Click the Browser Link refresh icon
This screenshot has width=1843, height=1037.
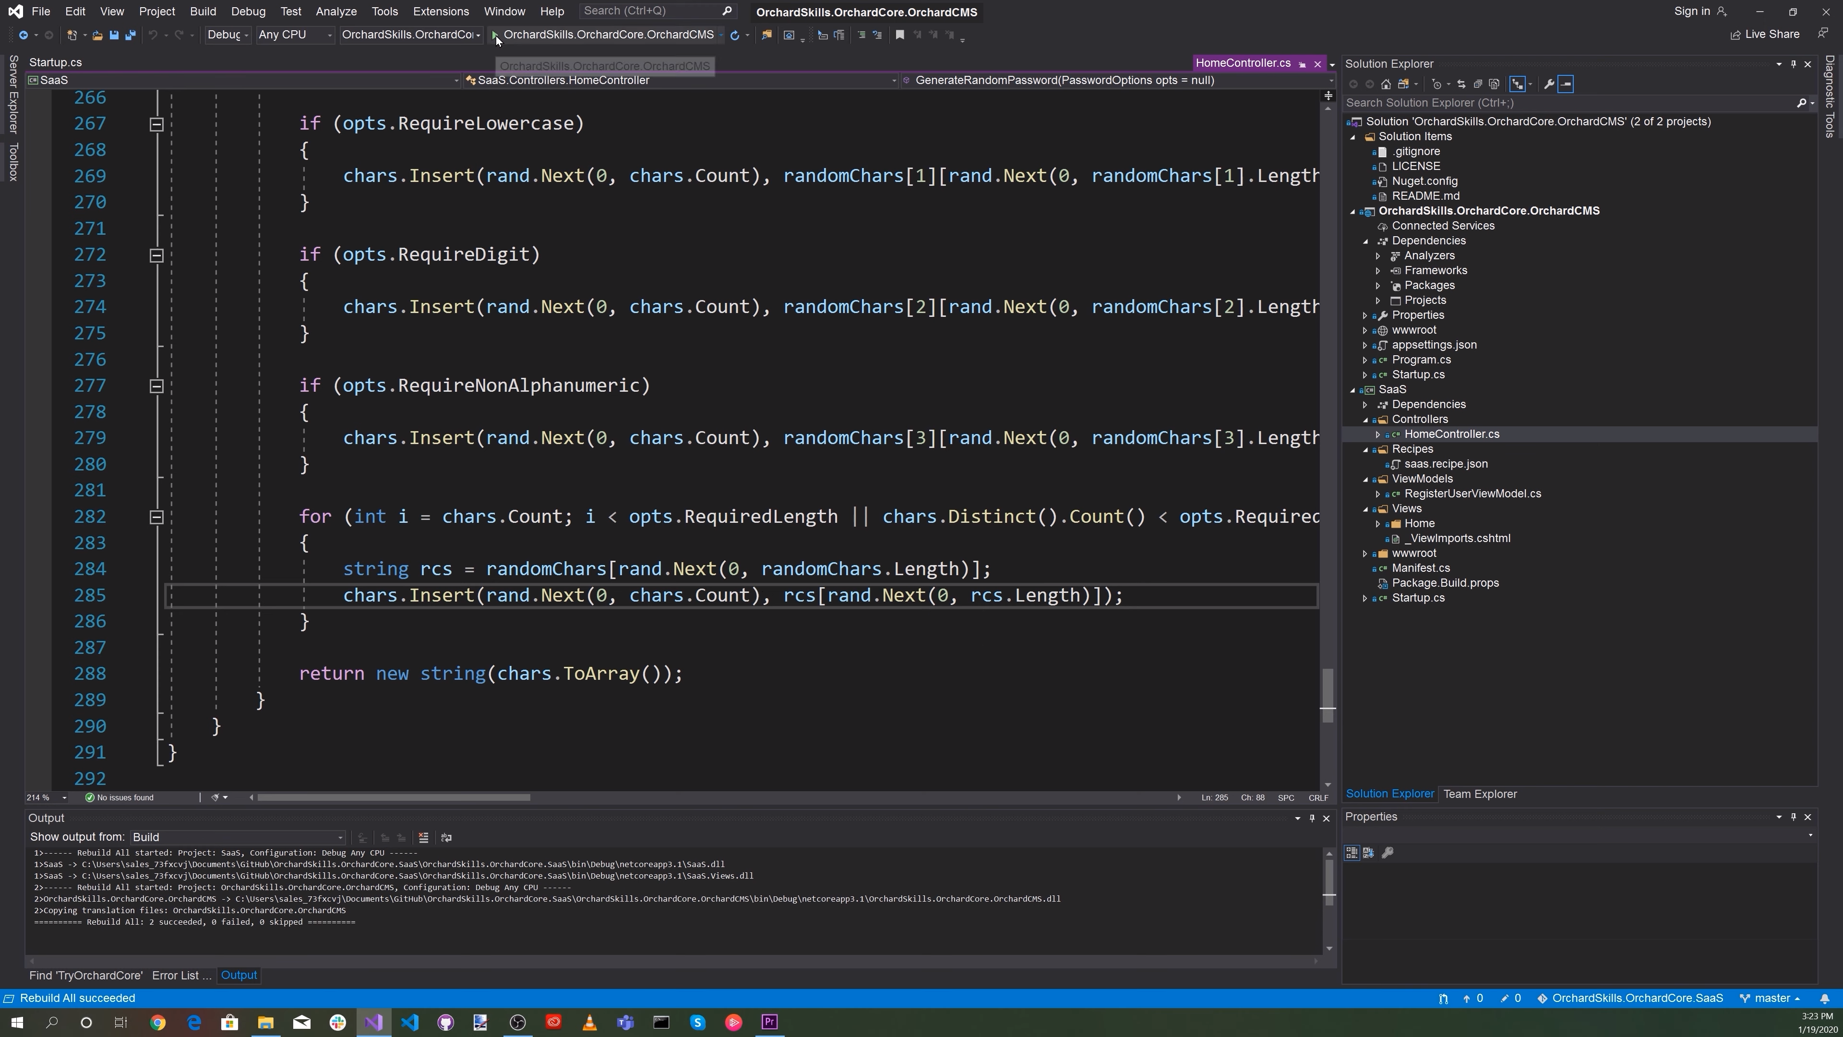click(x=734, y=35)
